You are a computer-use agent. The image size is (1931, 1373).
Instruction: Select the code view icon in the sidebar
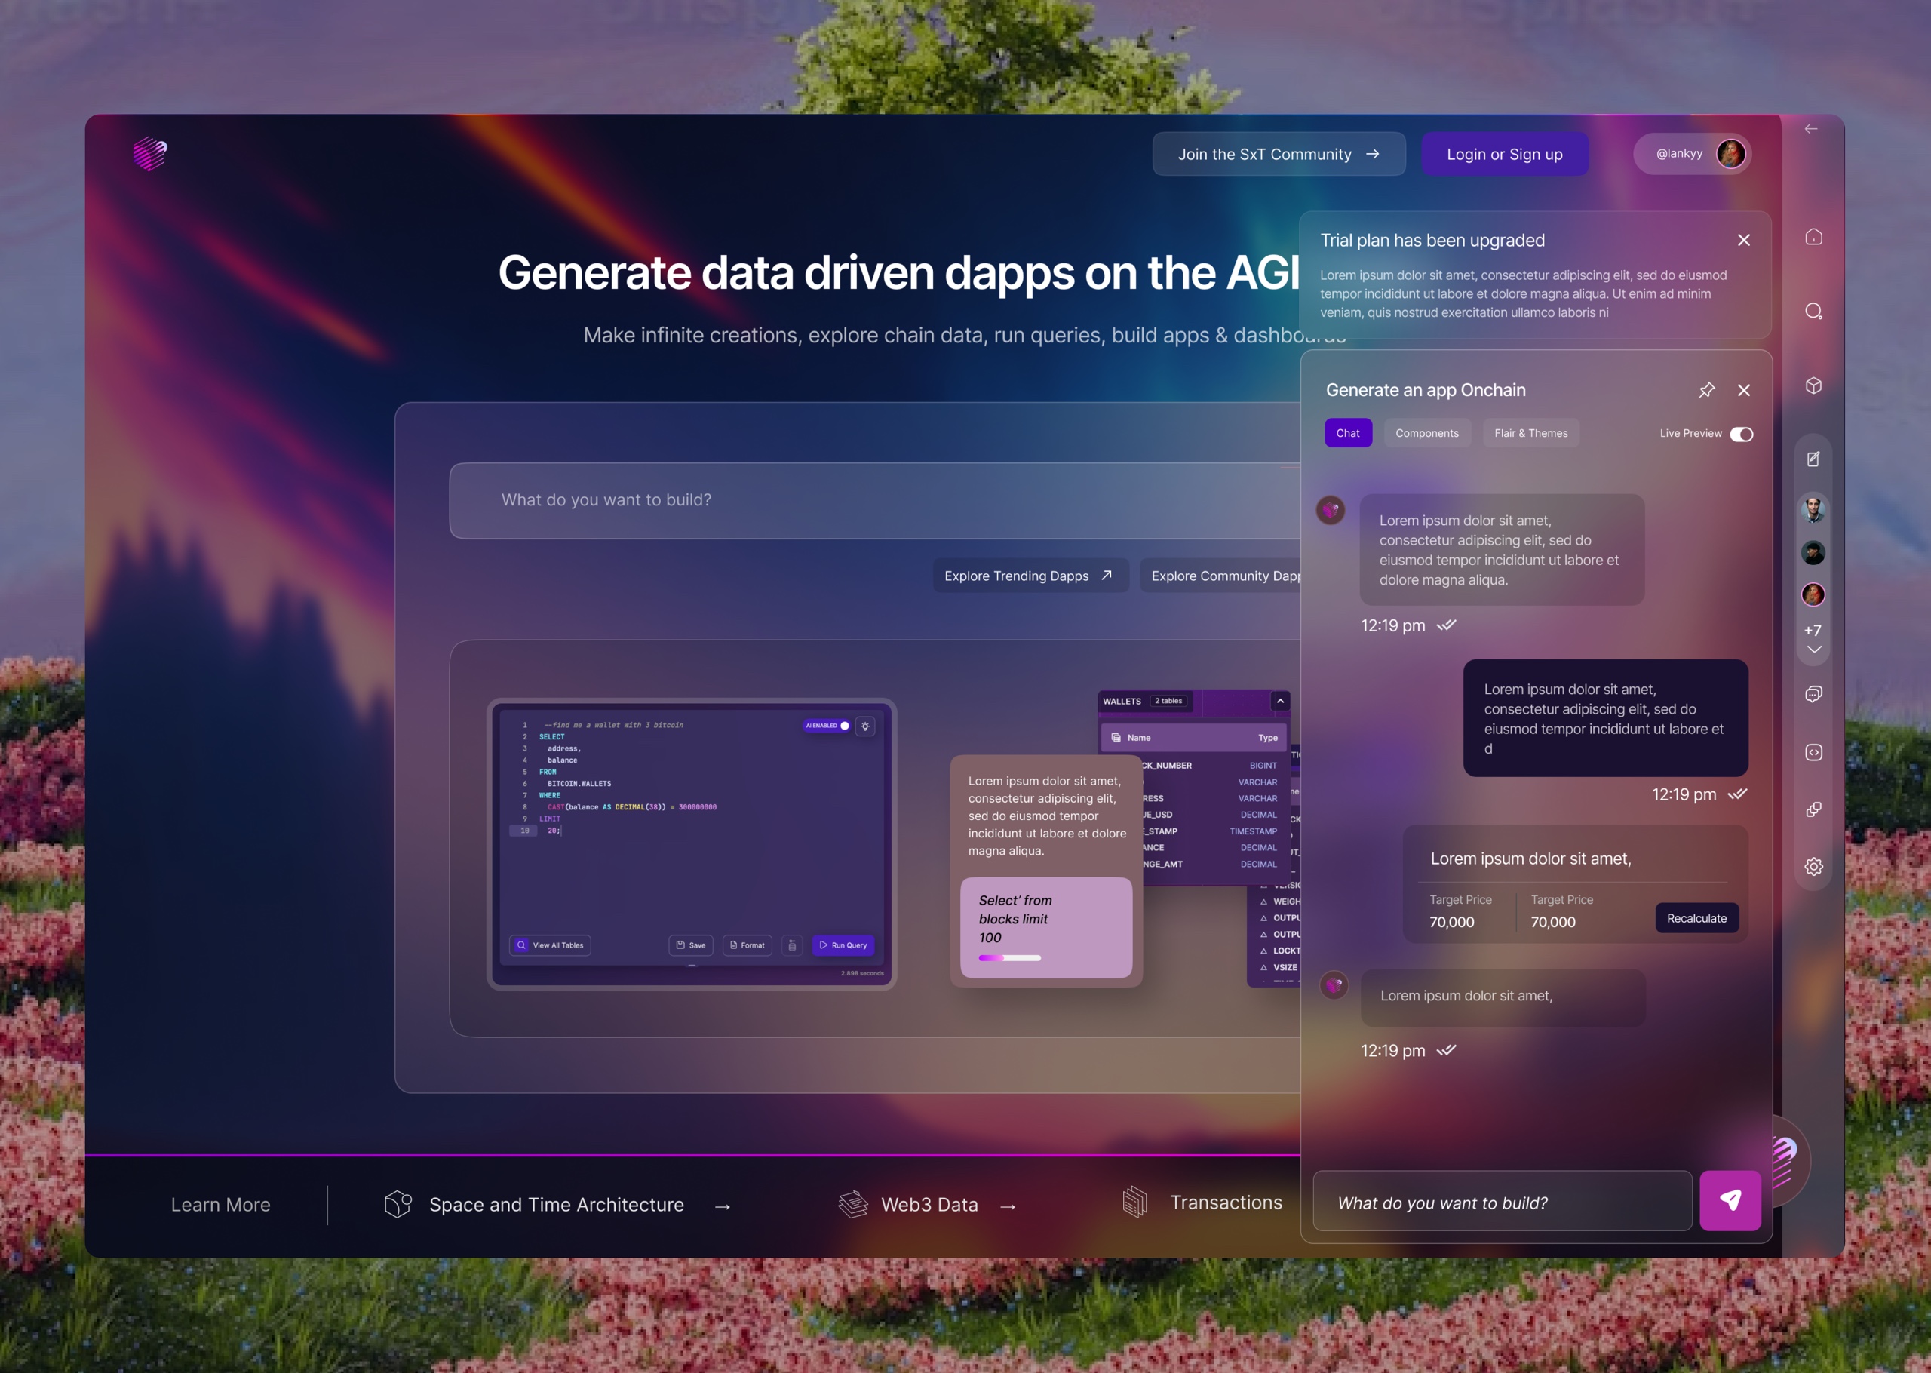pyautogui.click(x=1813, y=752)
